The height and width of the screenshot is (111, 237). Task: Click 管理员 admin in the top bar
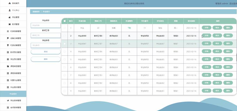pyautogui.click(x=222, y=4)
